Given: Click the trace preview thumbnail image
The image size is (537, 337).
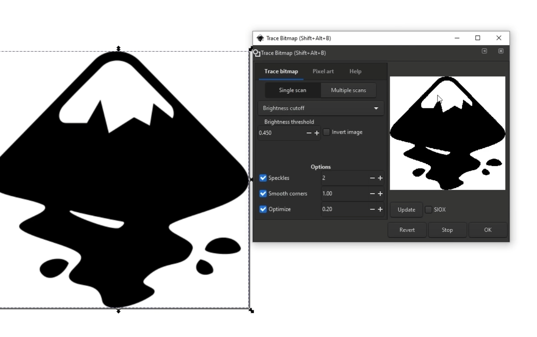Looking at the screenshot, I should (447, 133).
